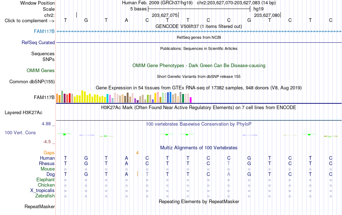Click the Scale label
The image size is (342, 215).
49,9
